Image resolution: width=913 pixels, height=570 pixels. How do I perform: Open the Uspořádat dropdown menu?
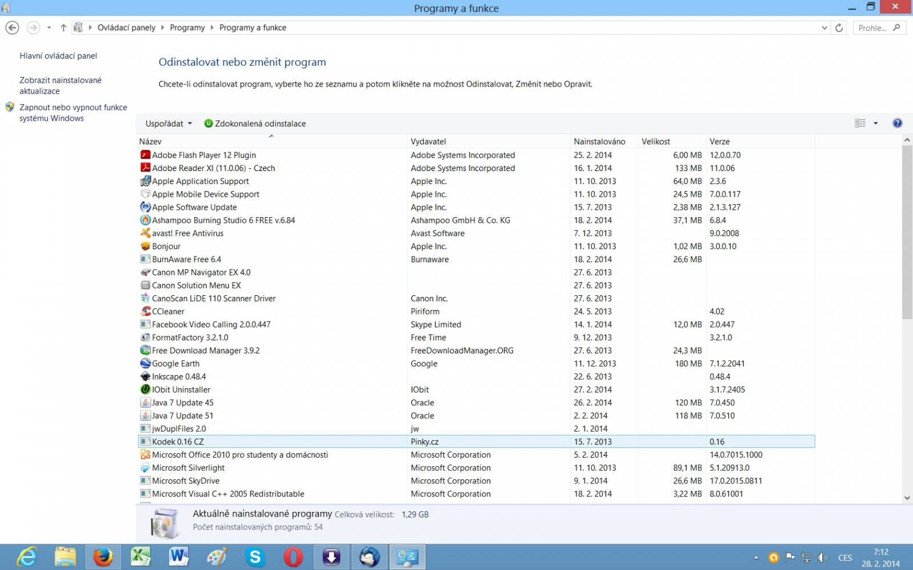click(x=168, y=123)
